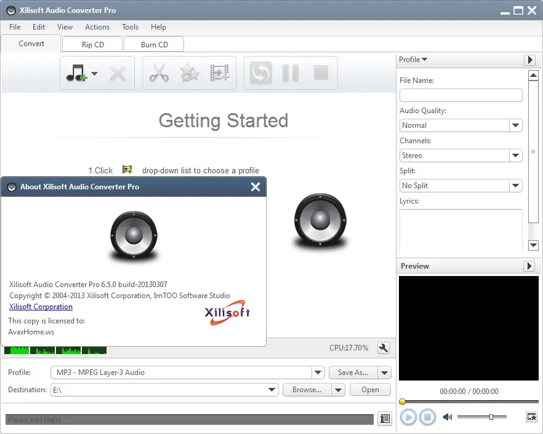The height and width of the screenshot is (434, 543).
Task: Click the preview seek bar handle
Action: pos(402,401)
